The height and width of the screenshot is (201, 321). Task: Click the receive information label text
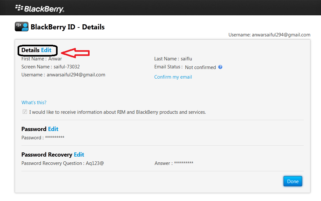click(x=117, y=112)
